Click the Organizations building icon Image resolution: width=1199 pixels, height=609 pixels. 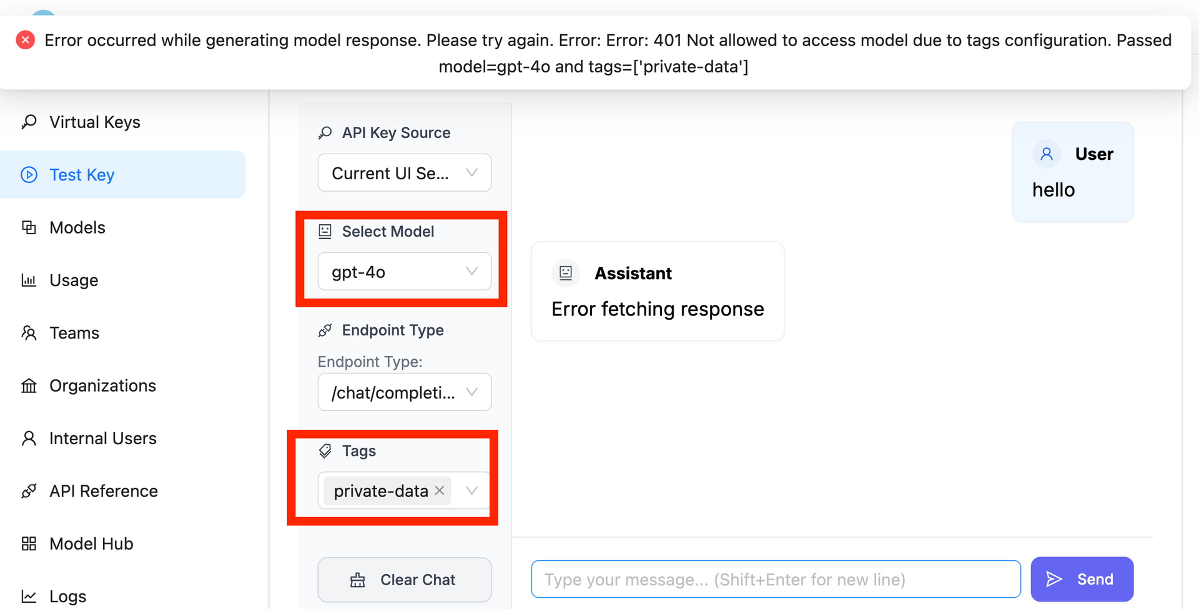(x=29, y=385)
